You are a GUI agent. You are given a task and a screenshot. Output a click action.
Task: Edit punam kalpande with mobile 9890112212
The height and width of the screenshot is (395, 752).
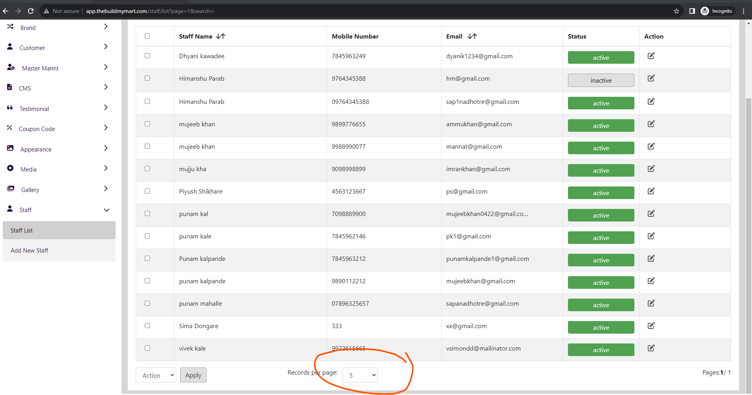[x=651, y=281]
